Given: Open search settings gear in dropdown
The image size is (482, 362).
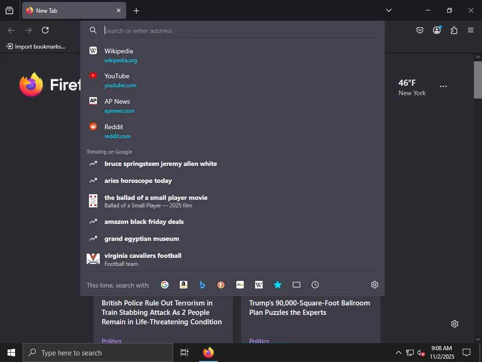Looking at the screenshot, I should (x=374, y=285).
